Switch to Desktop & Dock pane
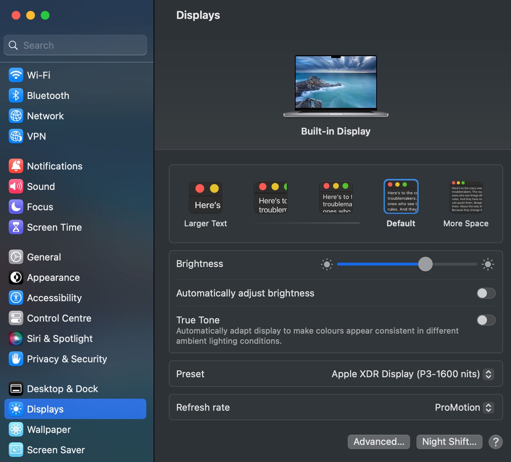511x462 pixels. click(62, 389)
